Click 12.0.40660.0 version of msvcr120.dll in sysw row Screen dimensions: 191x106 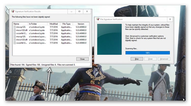(x=81, y=40)
